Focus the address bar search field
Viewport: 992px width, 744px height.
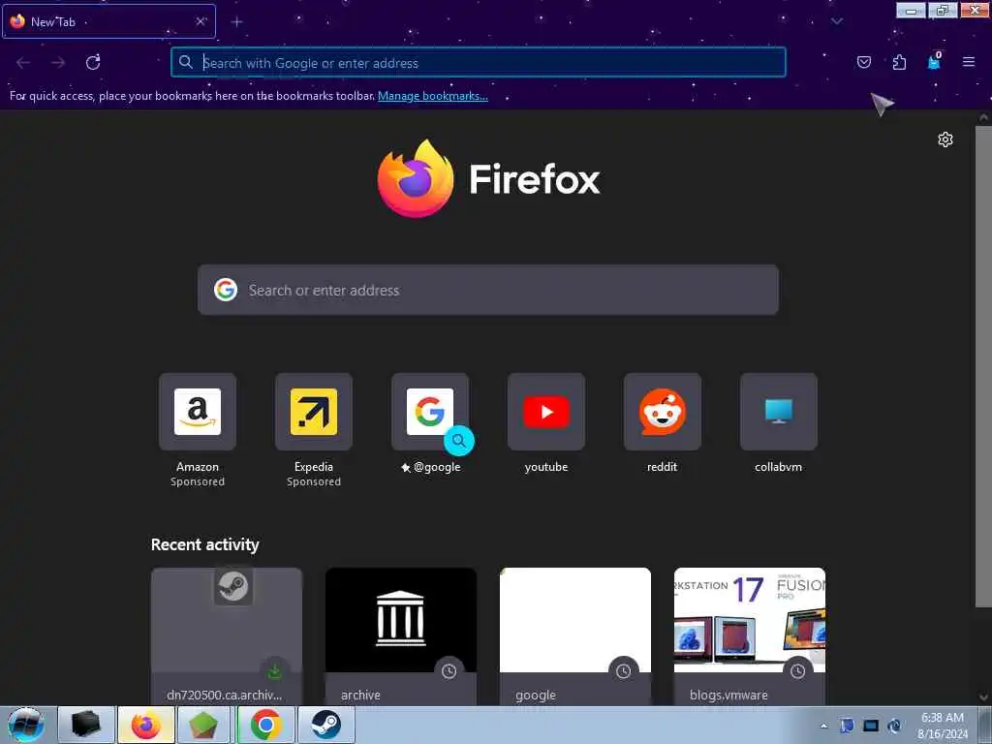pos(479,62)
